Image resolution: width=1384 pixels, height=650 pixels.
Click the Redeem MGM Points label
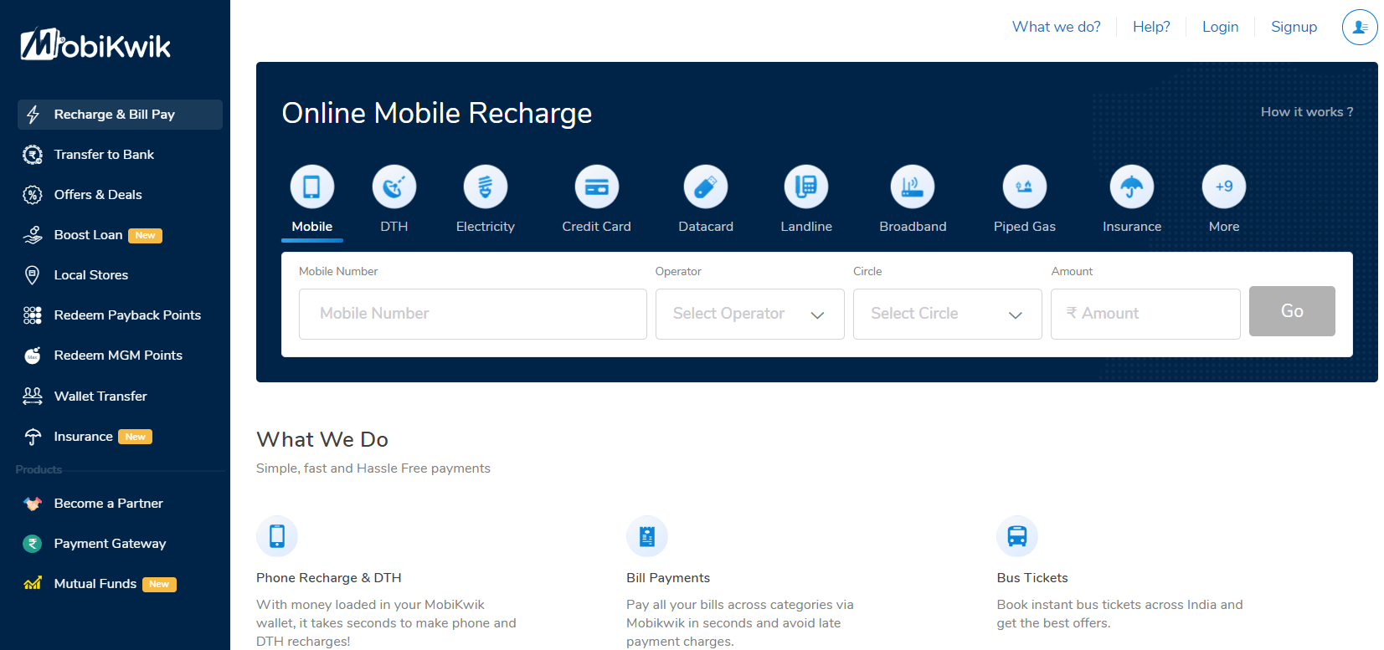[x=118, y=356]
